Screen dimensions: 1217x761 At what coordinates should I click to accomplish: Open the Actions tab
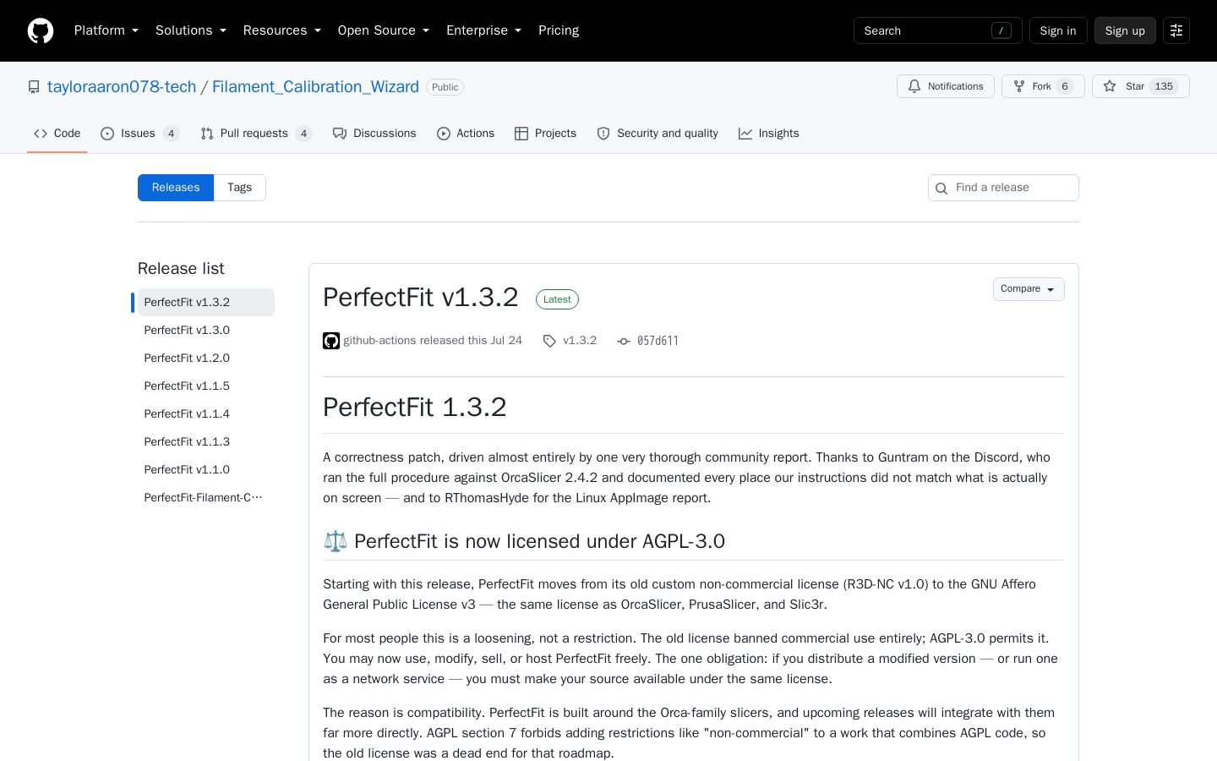pyautogui.click(x=466, y=134)
